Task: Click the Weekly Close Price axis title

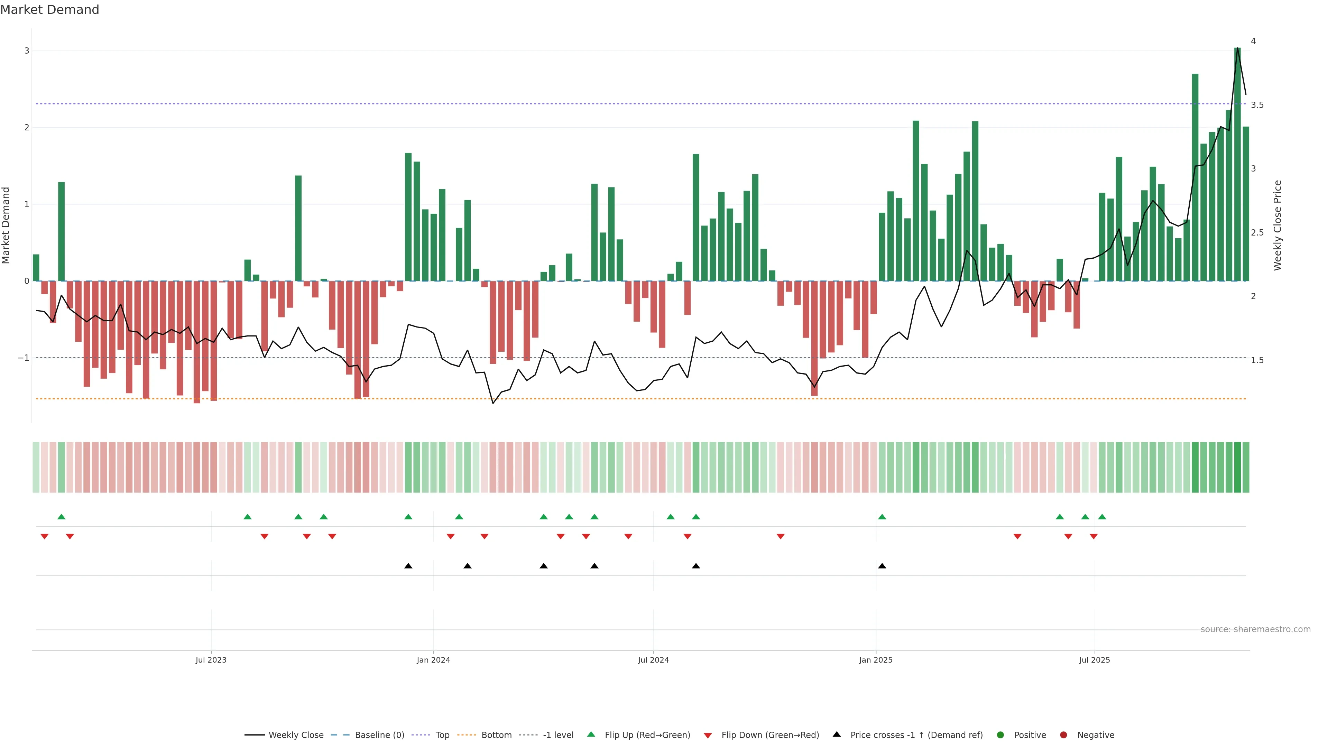Action: (1278, 225)
